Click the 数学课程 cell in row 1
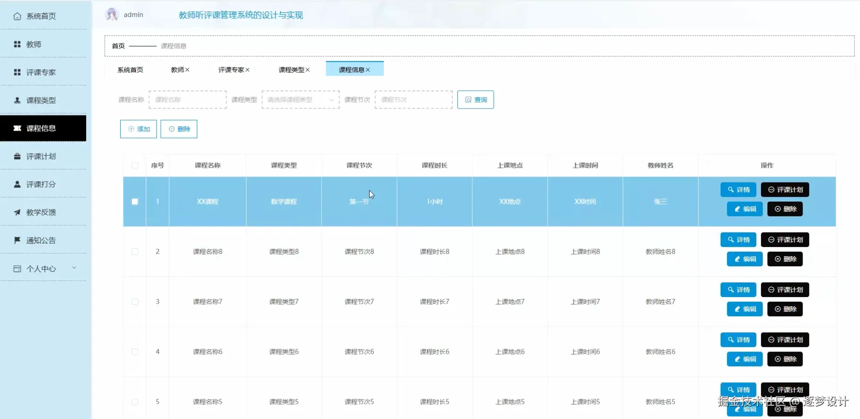Viewport: 860px width, 419px height. [x=284, y=202]
